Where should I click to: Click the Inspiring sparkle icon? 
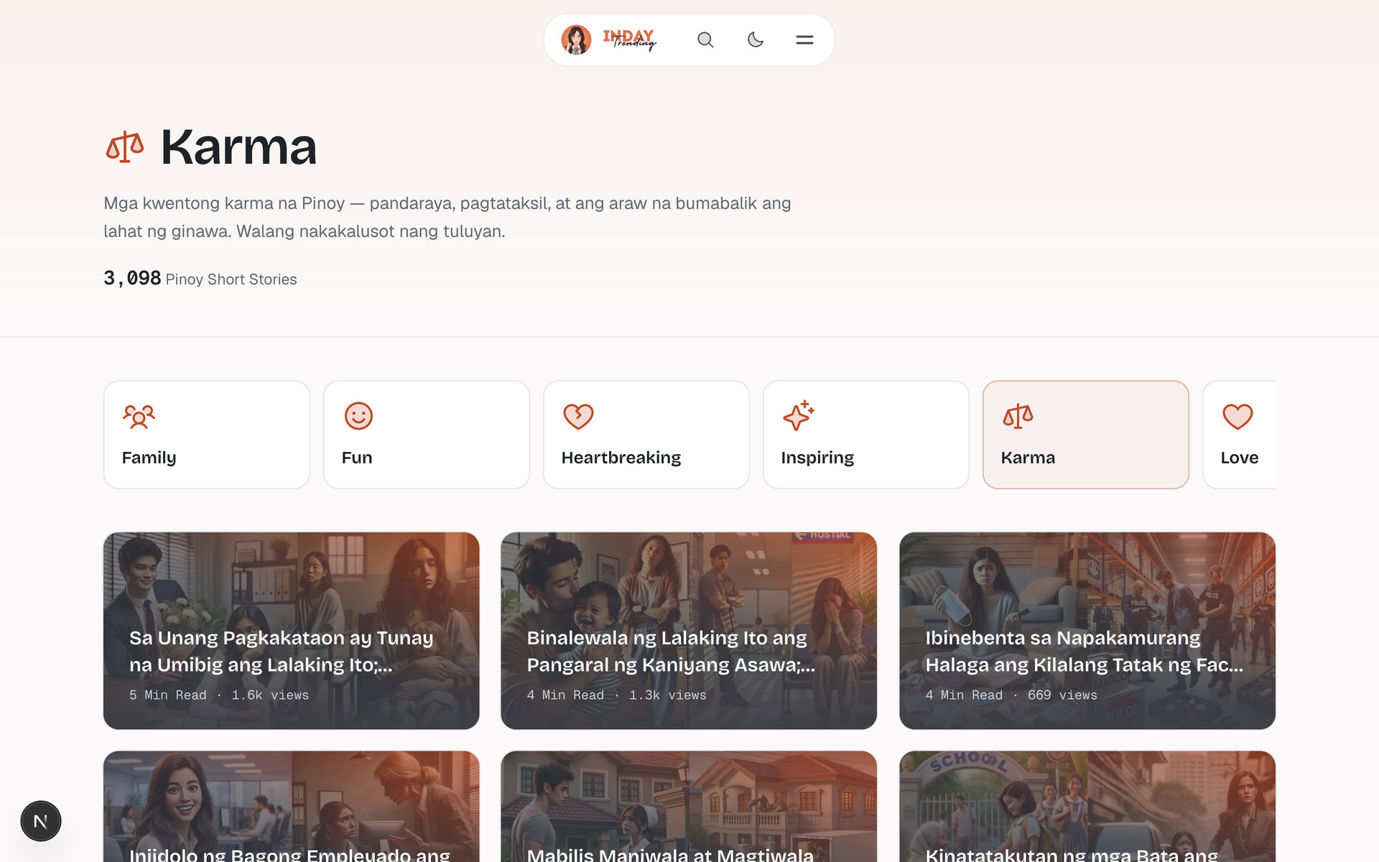point(798,415)
